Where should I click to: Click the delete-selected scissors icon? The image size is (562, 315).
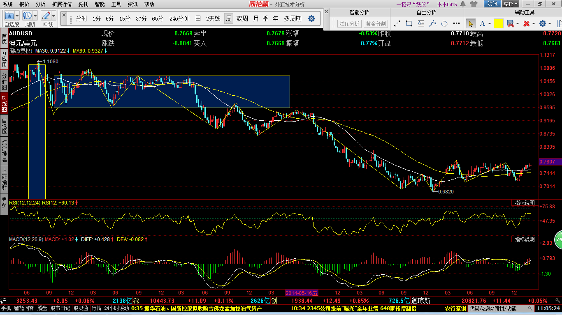[x=511, y=23]
